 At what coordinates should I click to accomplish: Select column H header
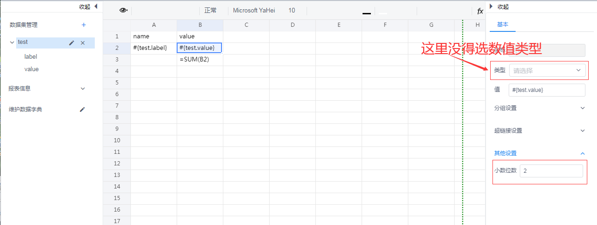[x=470, y=25]
